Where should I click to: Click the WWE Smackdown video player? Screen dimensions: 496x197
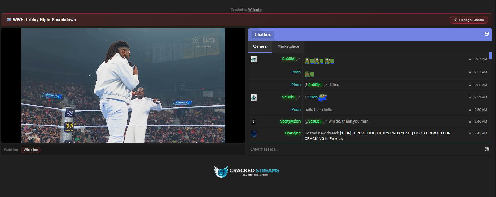pyautogui.click(x=123, y=85)
